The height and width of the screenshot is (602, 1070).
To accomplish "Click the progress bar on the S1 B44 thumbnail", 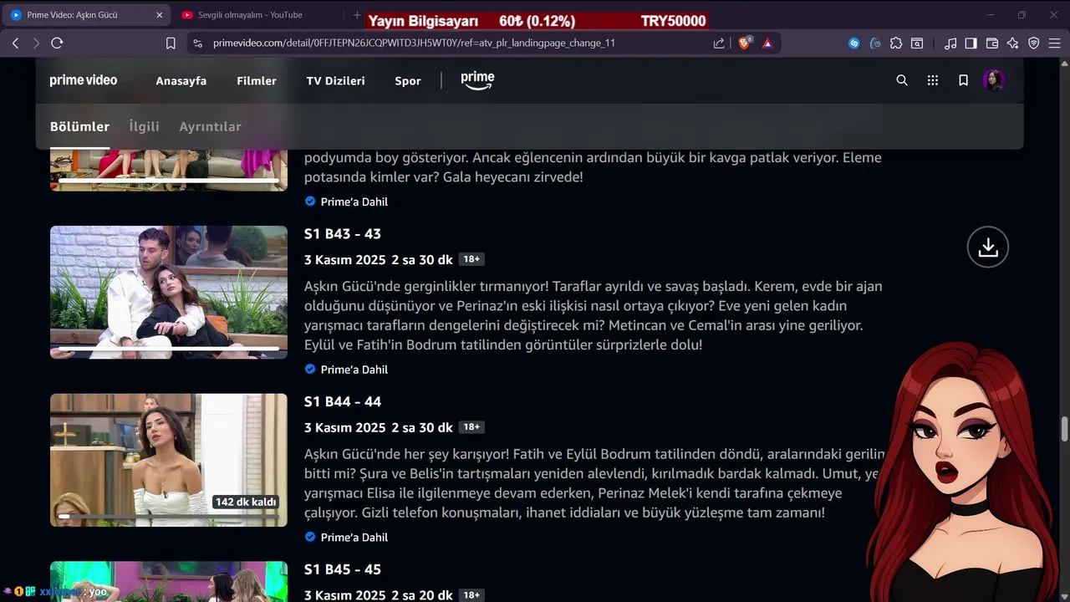I will click(x=169, y=517).
